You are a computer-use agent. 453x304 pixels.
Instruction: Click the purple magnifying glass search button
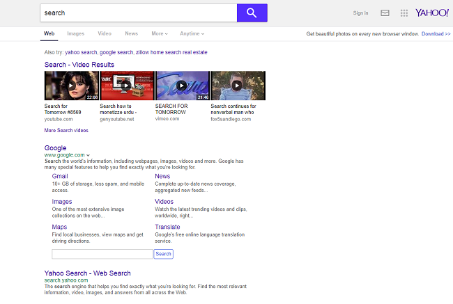click(x=252, y=13)
